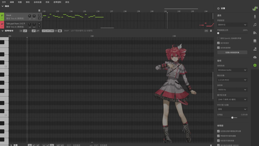Select the pencil tool in parameter panel
This screenshot has height=146, width=259.
pos(34,145)
